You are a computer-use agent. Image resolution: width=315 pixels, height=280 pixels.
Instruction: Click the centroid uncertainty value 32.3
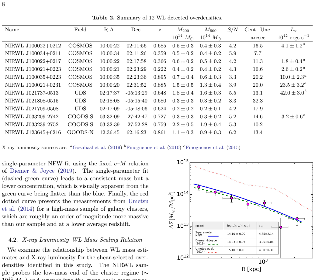(258, 101)
